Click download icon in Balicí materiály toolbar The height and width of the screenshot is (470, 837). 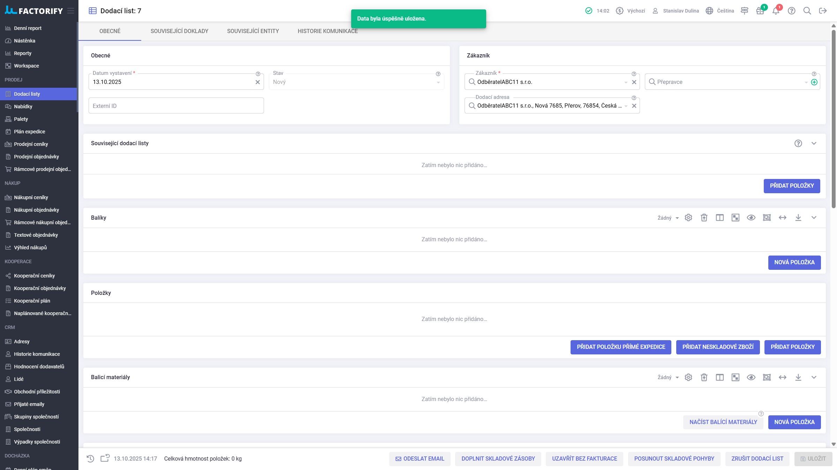(798, 377)
